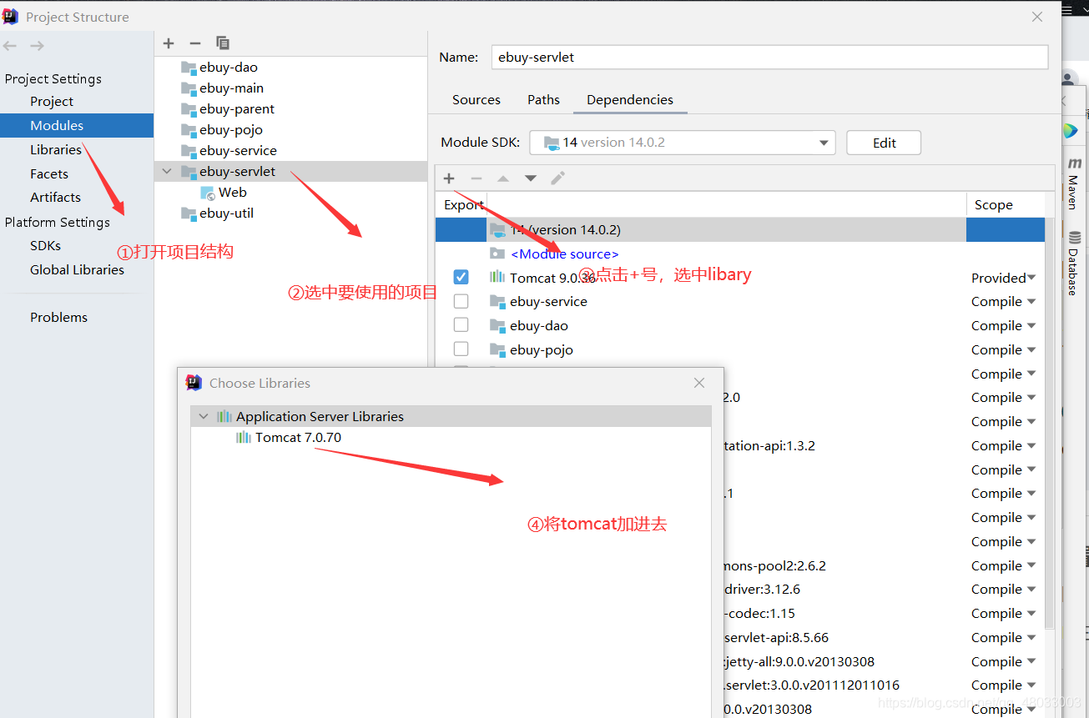This screenshot has width=1089, height=718.
Task: Open Facets settings page
Action: click(x=49, y=174)
